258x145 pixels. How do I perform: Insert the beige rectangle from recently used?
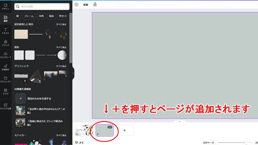pyautogui.click(x=21, y=34)
